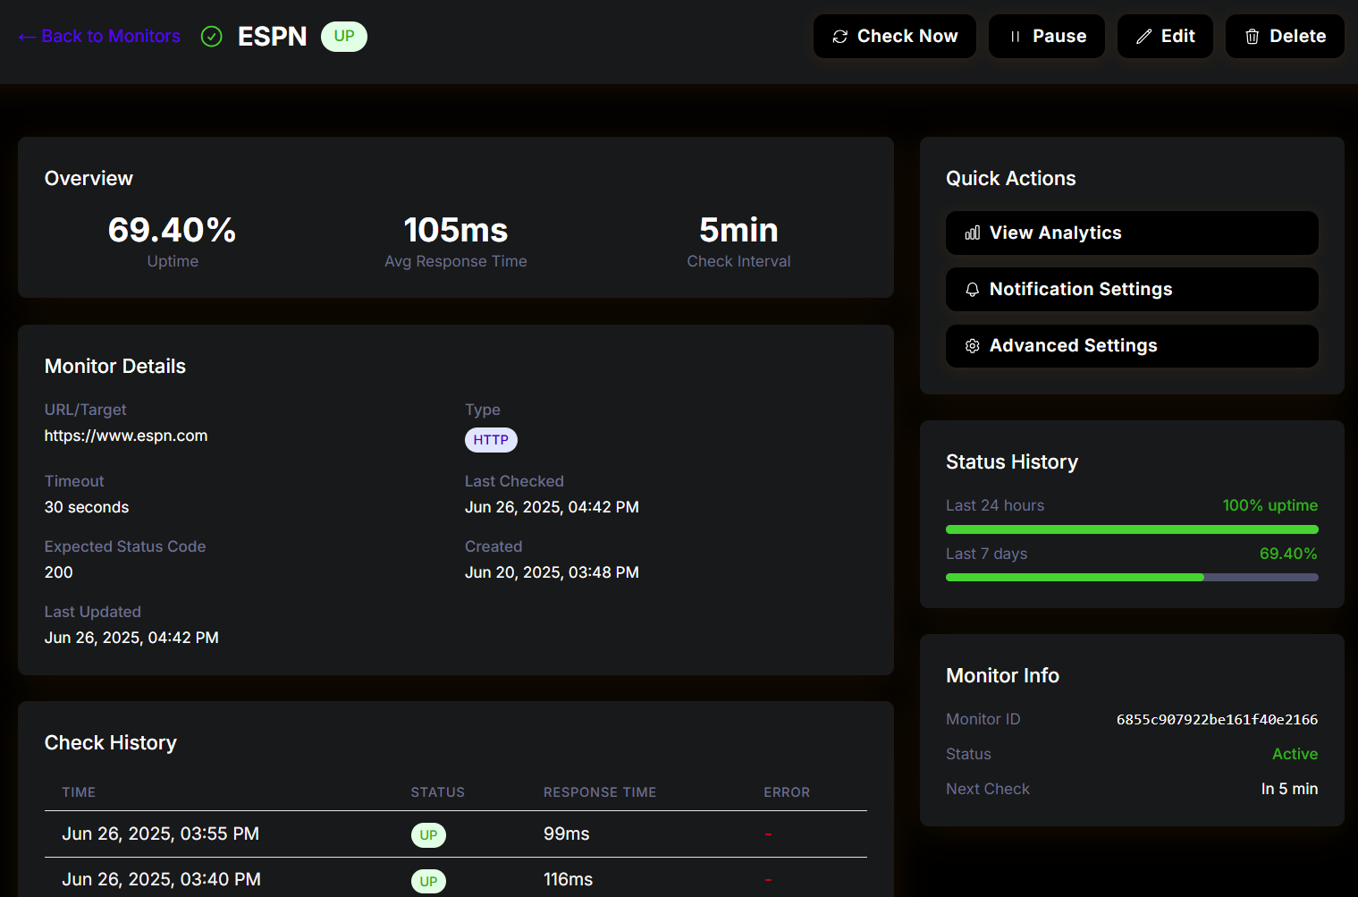The height and width of the screenshot is (897, 1358).
Task: Click the 105ms average response time value
Action: 456,230
